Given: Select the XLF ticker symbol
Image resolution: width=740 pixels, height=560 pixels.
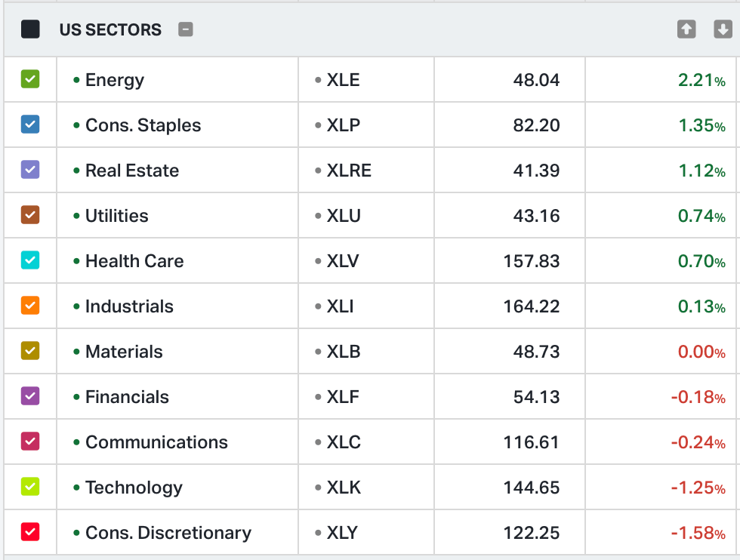Looking at the screenshot, I should click(343, 397).
